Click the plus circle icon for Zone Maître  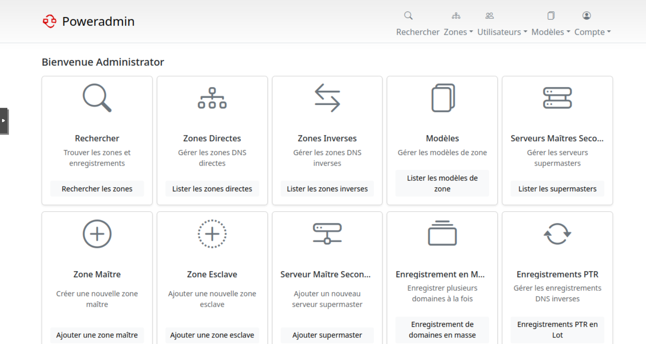click(x=97, y=234)
